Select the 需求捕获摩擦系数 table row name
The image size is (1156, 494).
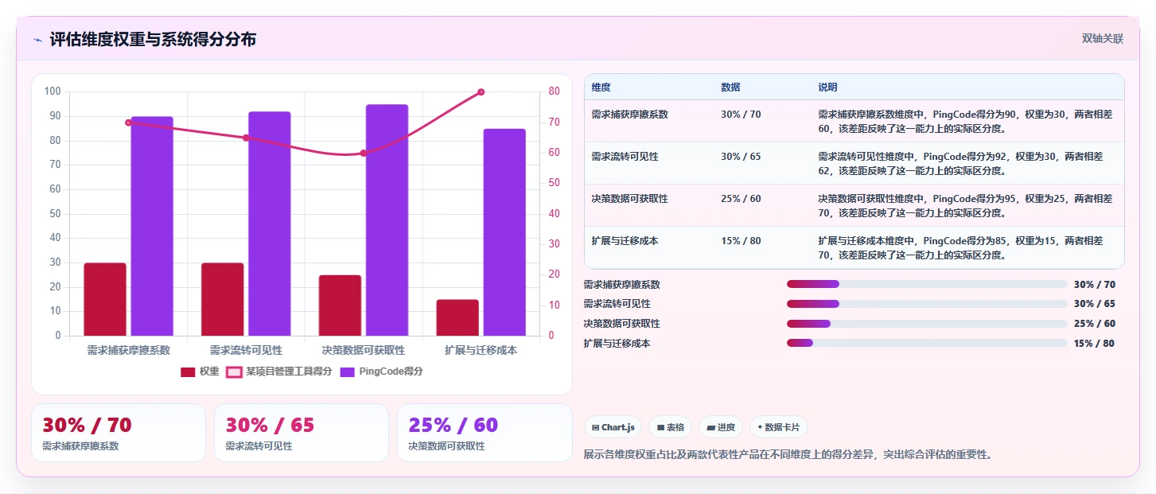(x=630, y=115)
